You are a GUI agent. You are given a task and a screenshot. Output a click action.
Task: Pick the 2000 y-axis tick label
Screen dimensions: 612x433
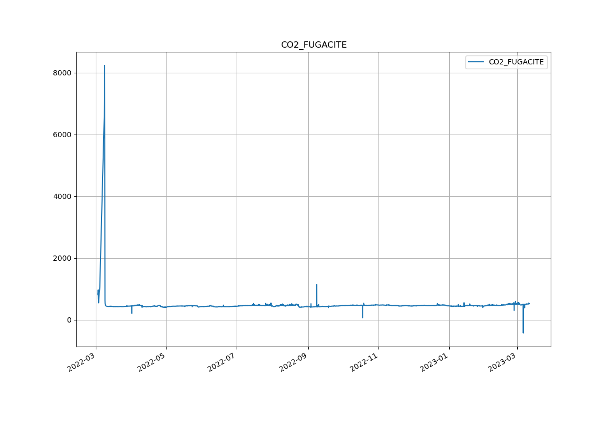pyautogui.click(x=63, y=258)
